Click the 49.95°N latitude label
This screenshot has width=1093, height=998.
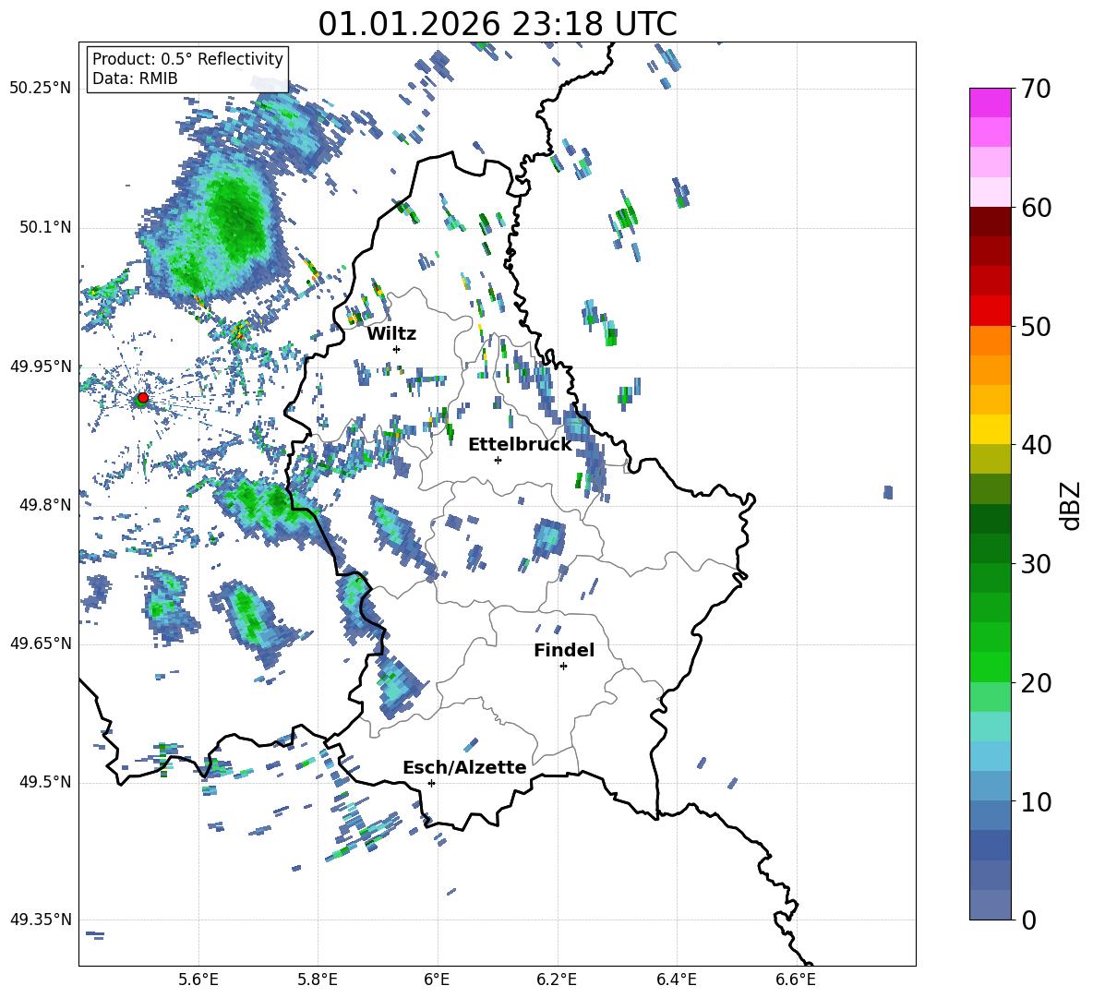coord(41,367)
